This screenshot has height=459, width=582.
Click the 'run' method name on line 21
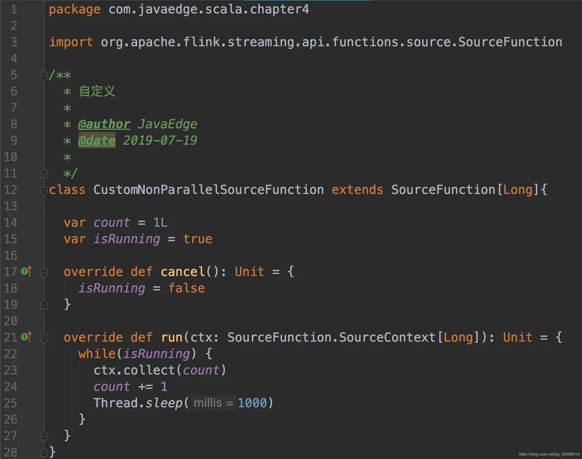click(x=172, y=337)
